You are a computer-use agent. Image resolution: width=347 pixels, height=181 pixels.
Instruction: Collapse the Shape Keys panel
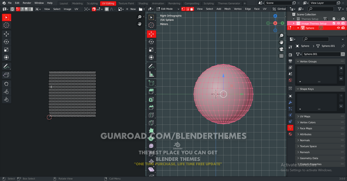pos(320,89)
